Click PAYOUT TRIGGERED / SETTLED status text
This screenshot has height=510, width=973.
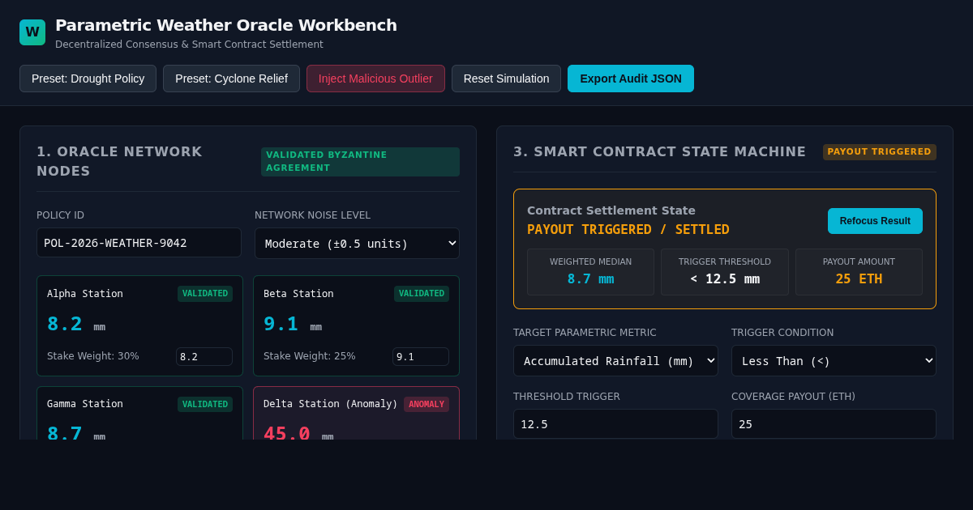(x=628, y=229)
